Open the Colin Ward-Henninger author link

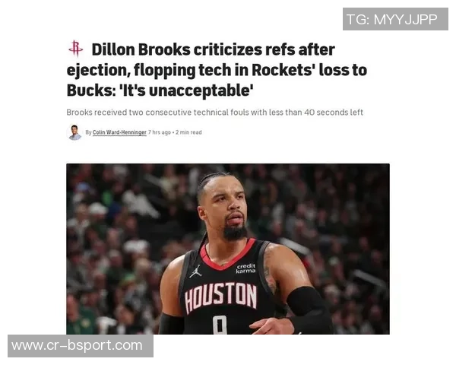click(x=119, y=132)
